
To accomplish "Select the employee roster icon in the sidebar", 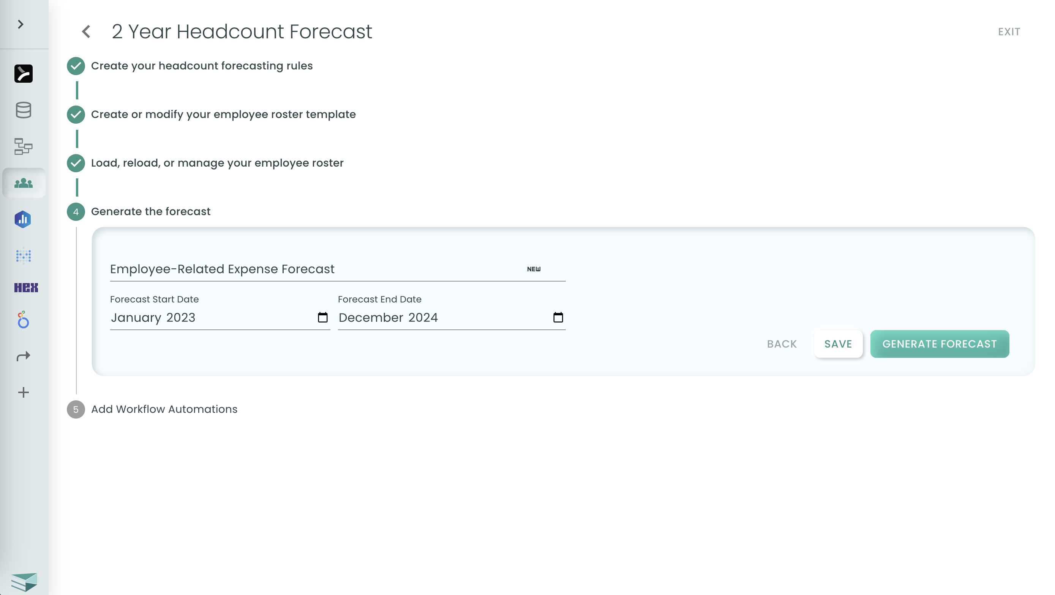I will [x=23, y=183].
